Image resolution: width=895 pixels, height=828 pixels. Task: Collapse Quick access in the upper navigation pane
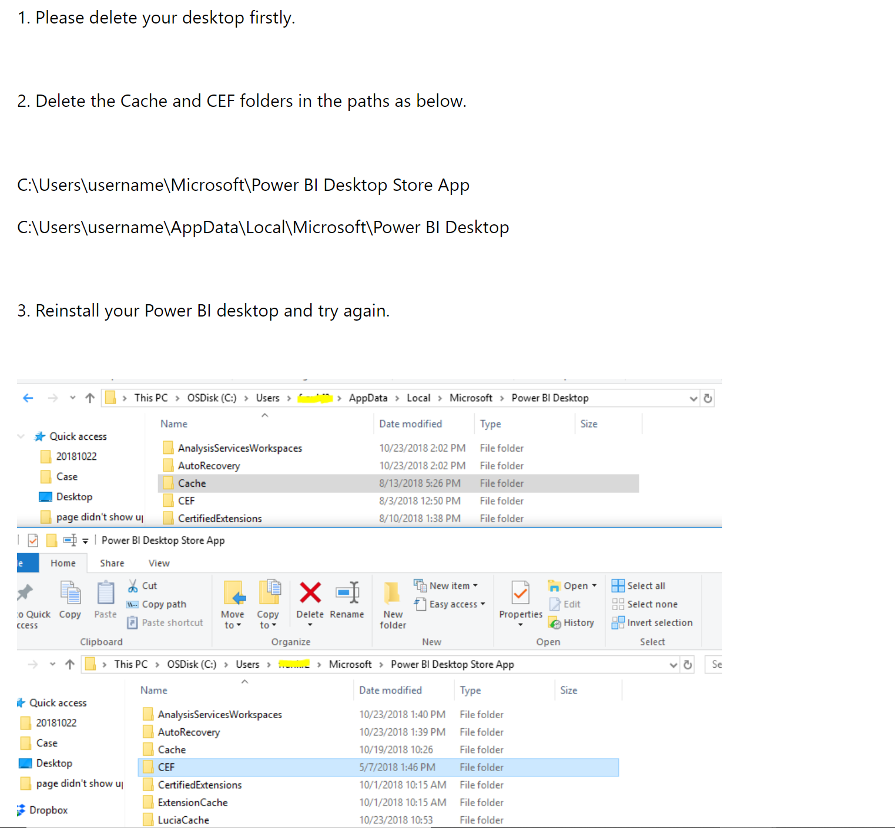point(21,436)
